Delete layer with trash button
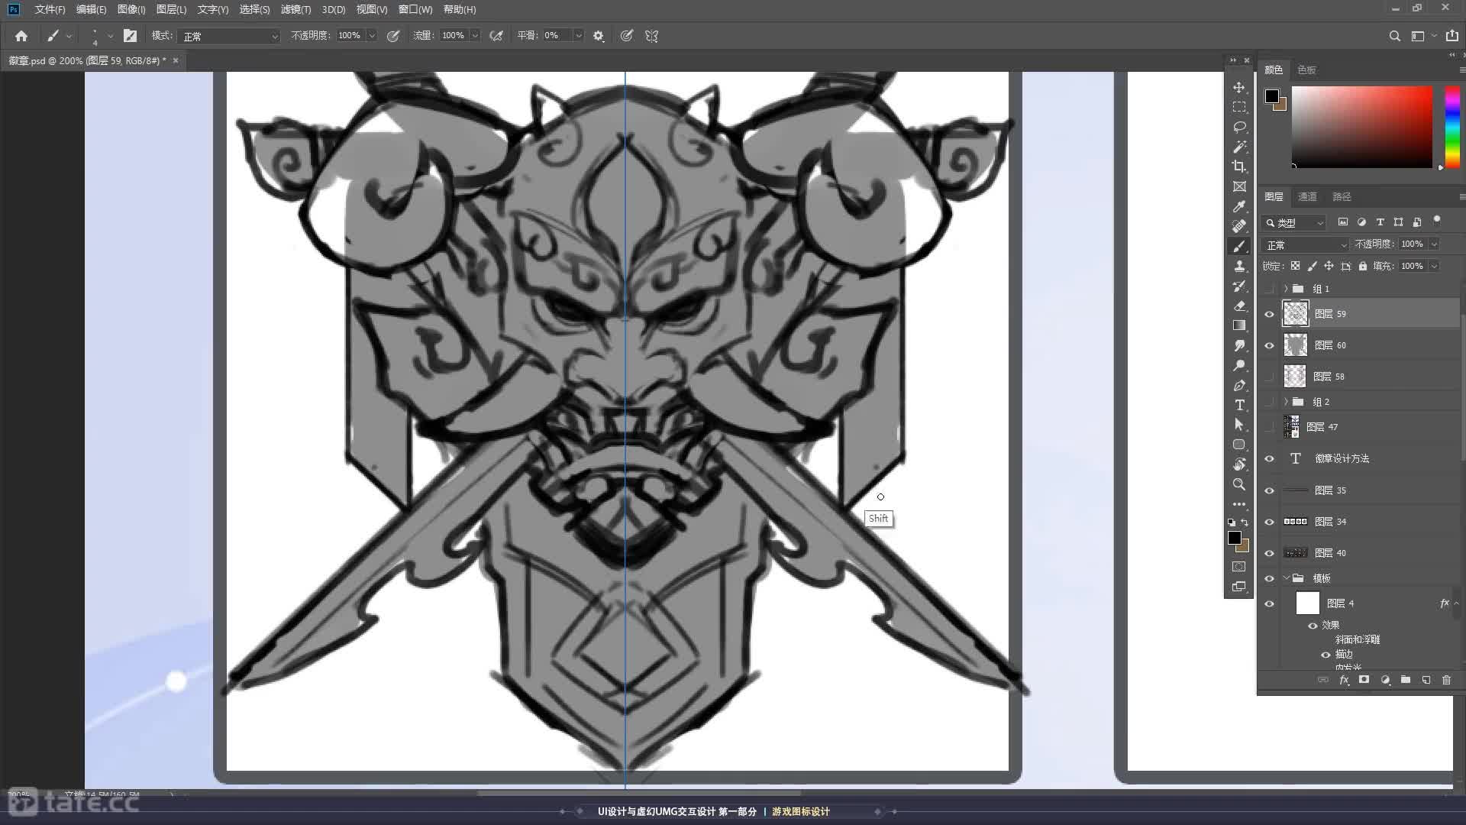 tap(1446, 680)
